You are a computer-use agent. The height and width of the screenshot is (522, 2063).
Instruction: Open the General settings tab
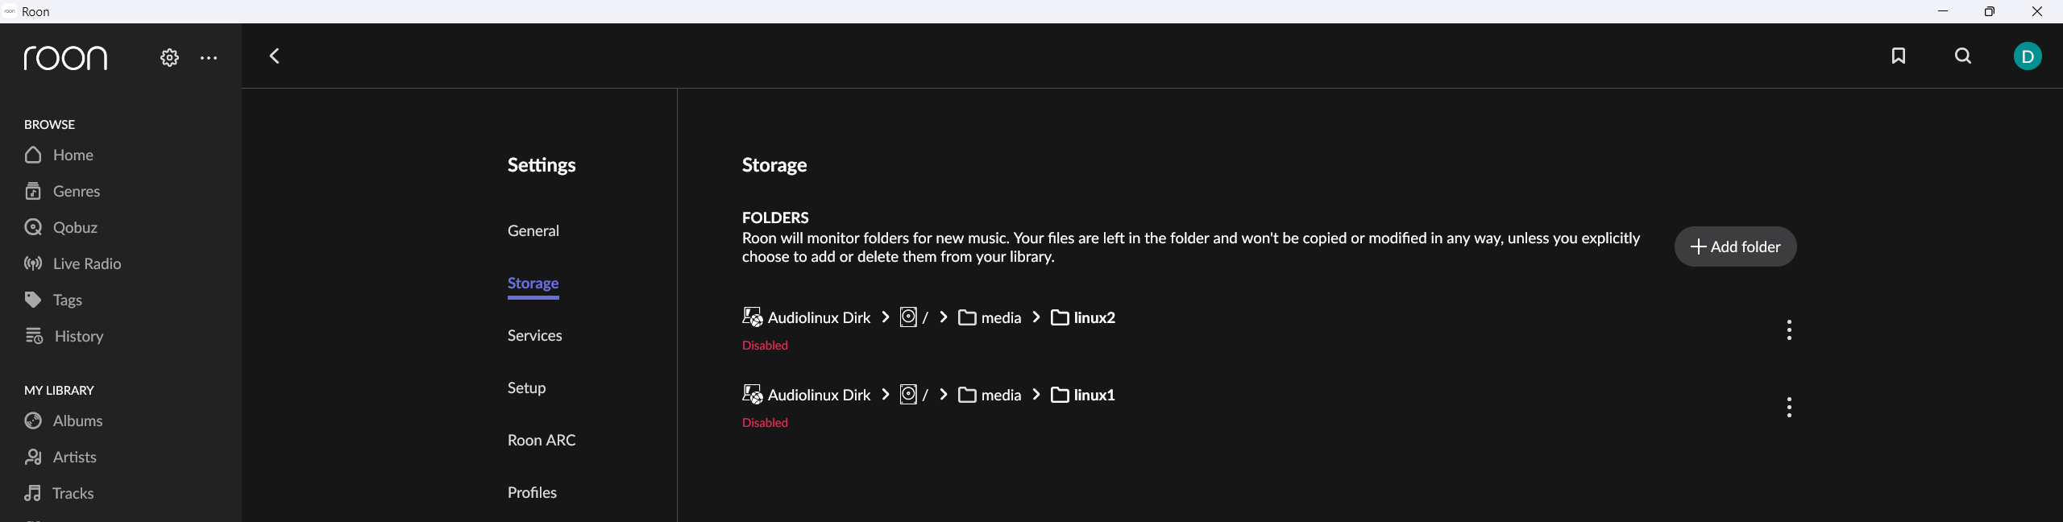pos(533,230)
